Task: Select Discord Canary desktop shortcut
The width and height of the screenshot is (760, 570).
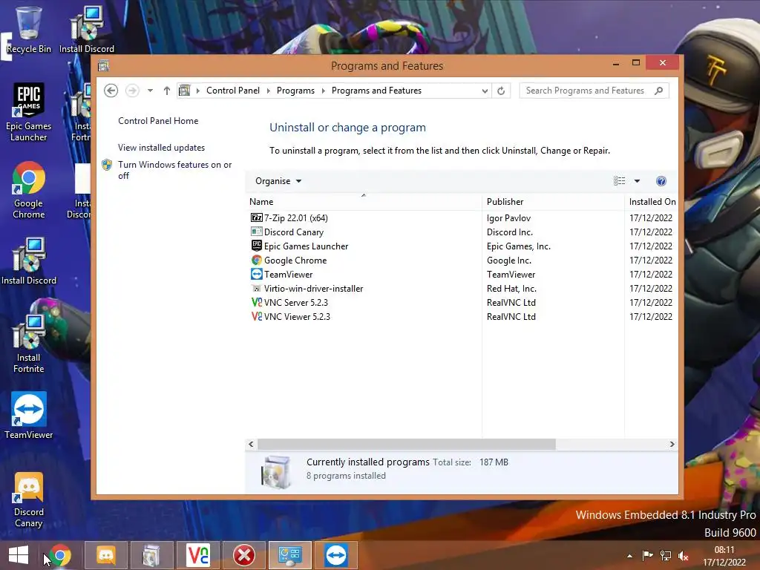Action: coord(29,499)
